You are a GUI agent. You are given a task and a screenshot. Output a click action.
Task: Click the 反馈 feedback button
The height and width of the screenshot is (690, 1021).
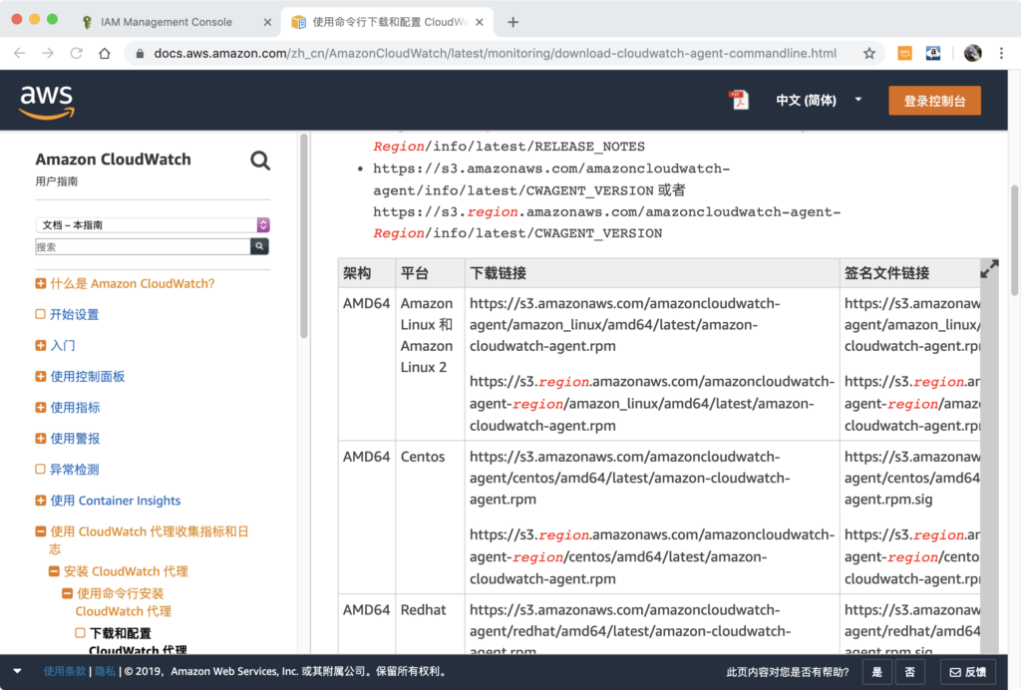point(967,672)
